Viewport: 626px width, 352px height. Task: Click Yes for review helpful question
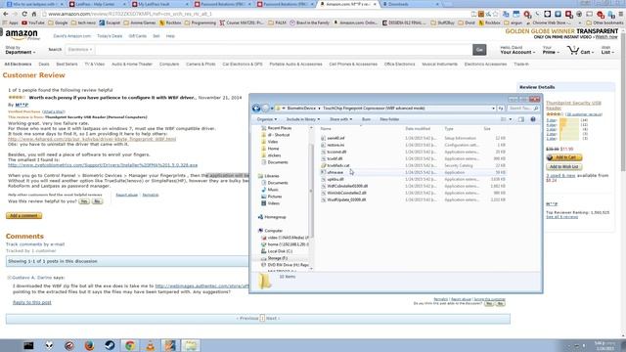84,201
